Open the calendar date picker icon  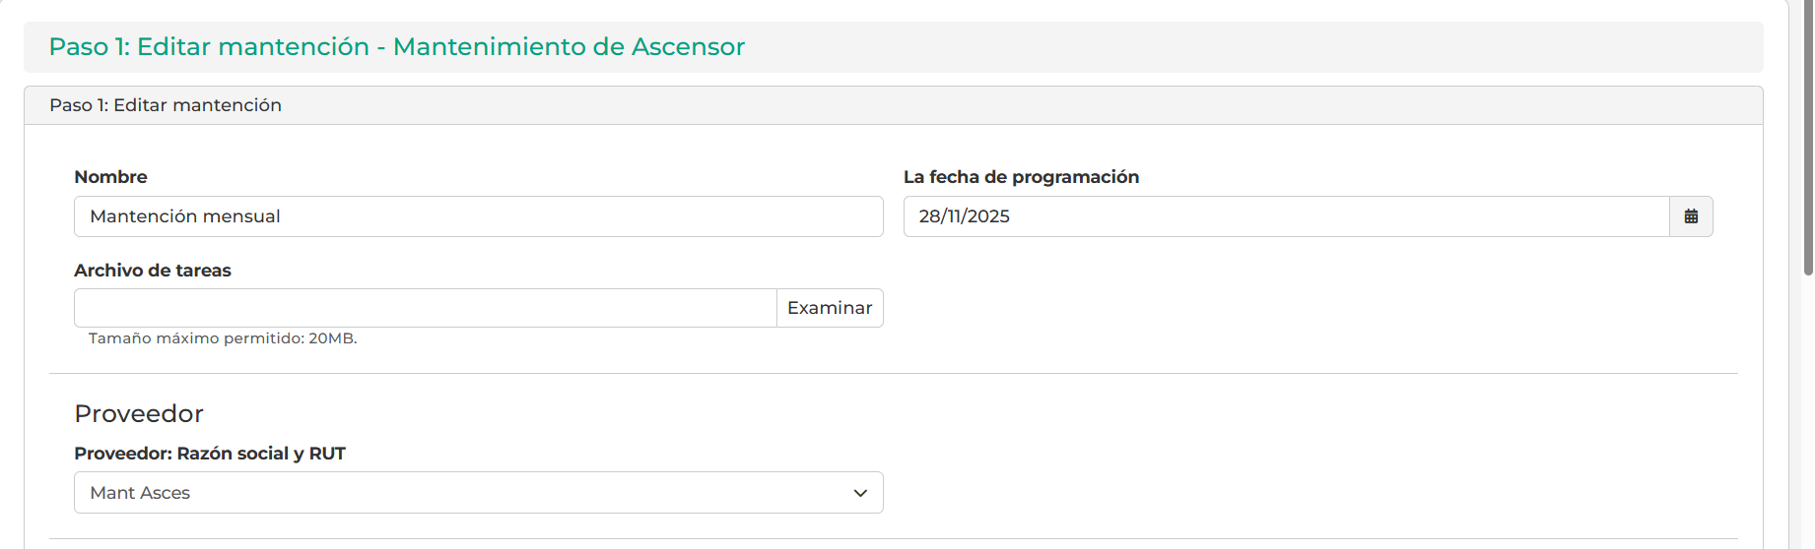[1691, 216]
